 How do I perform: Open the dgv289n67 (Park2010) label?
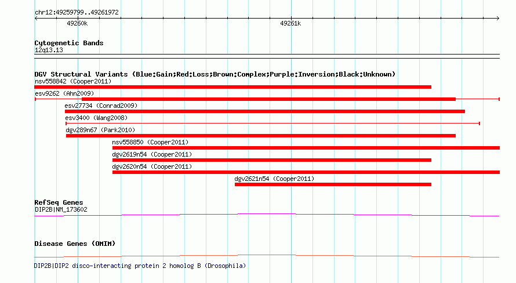[101, 130]
